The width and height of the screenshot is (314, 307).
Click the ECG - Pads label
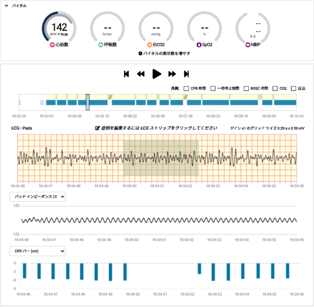(x=22, y=128)
